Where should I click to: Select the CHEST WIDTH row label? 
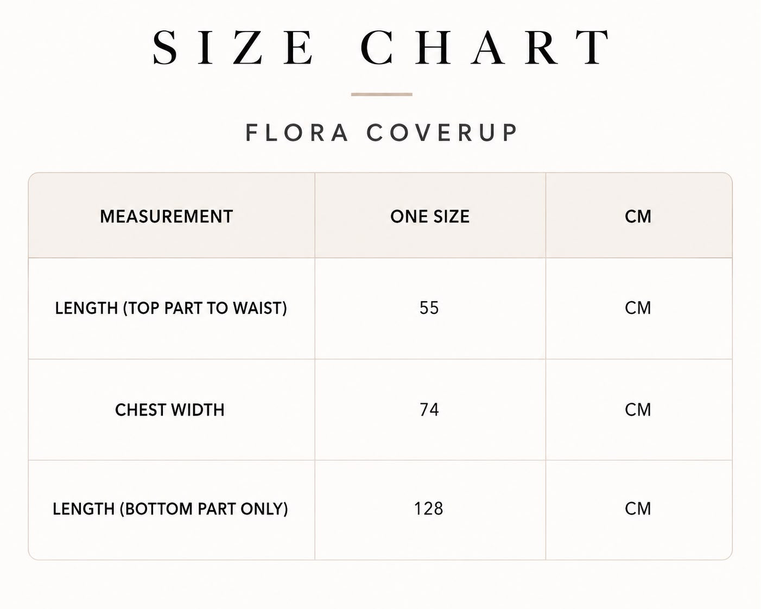170,410
